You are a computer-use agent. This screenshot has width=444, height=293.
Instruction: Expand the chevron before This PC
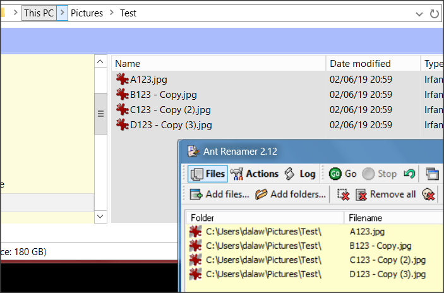(x=16, y=13)
